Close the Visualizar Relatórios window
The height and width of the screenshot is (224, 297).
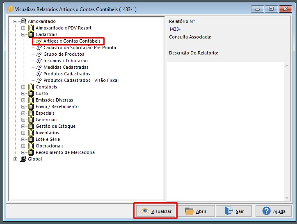[285, 9]
